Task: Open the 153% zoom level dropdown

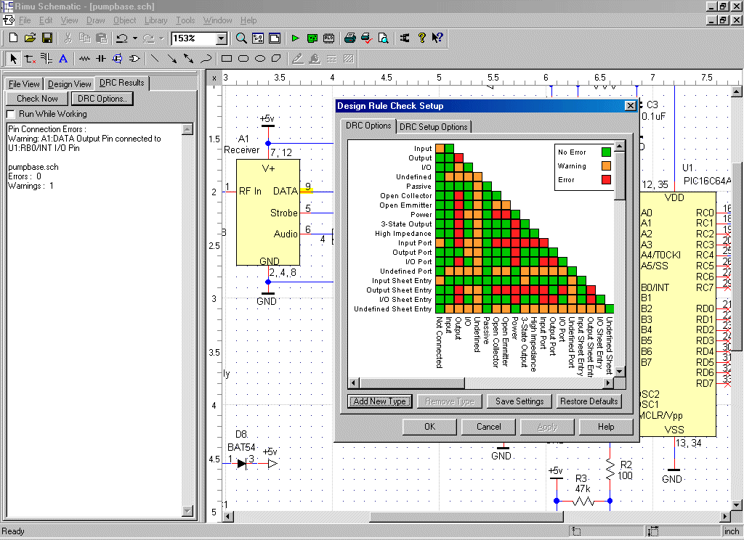Action: pyautogui.click(x=221, y=38)
